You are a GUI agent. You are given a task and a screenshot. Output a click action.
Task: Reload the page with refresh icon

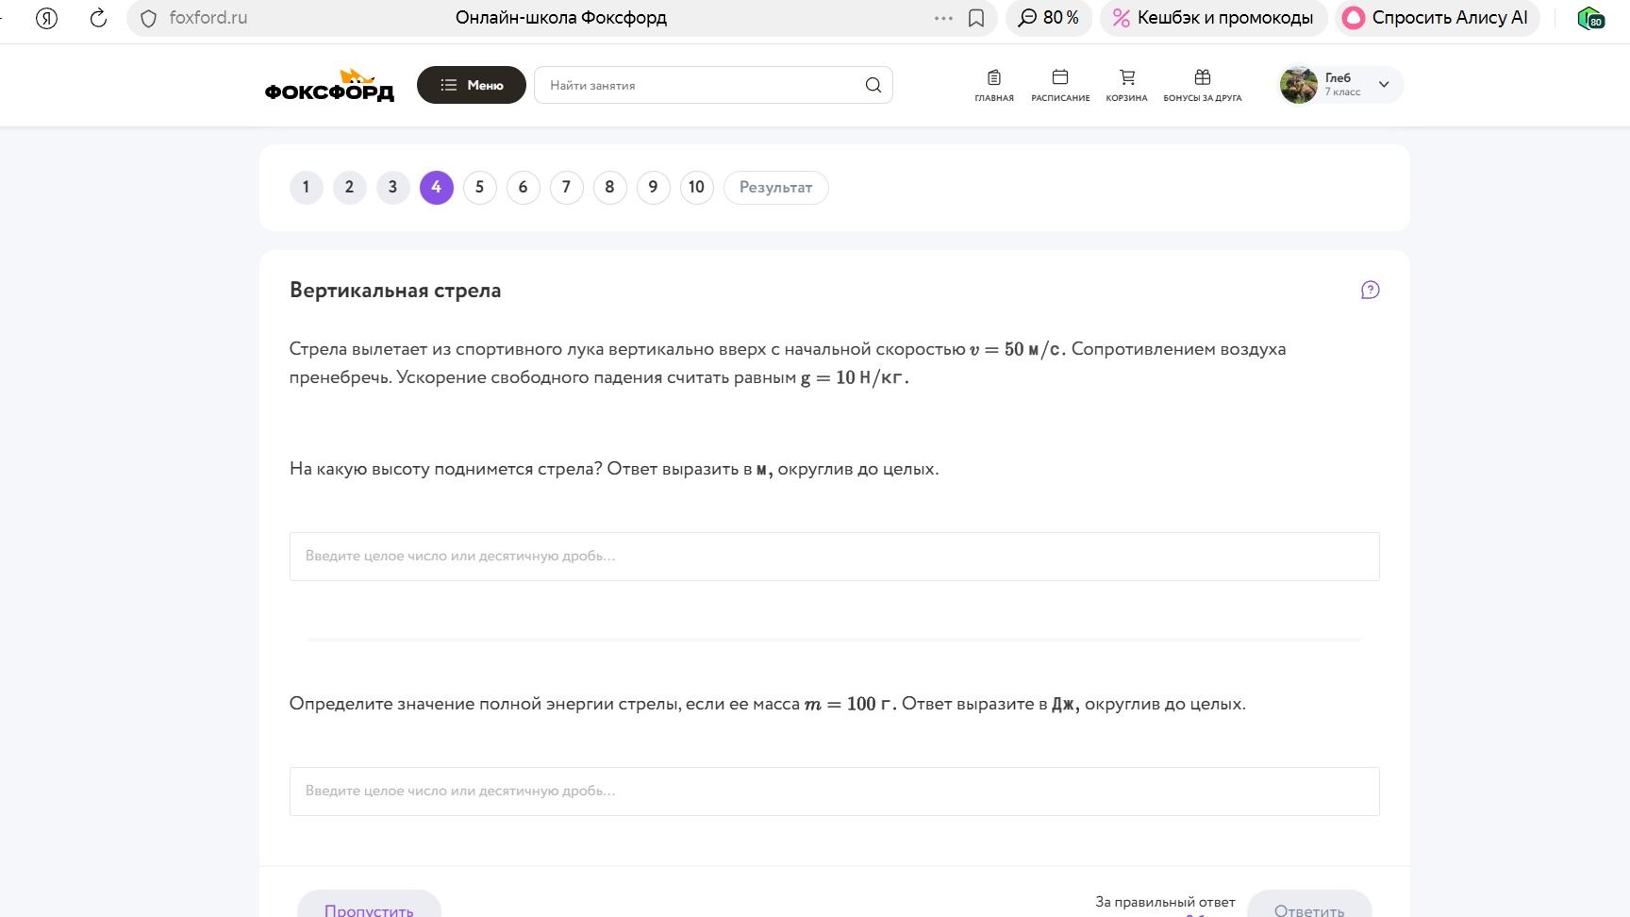tap(98, 18)
